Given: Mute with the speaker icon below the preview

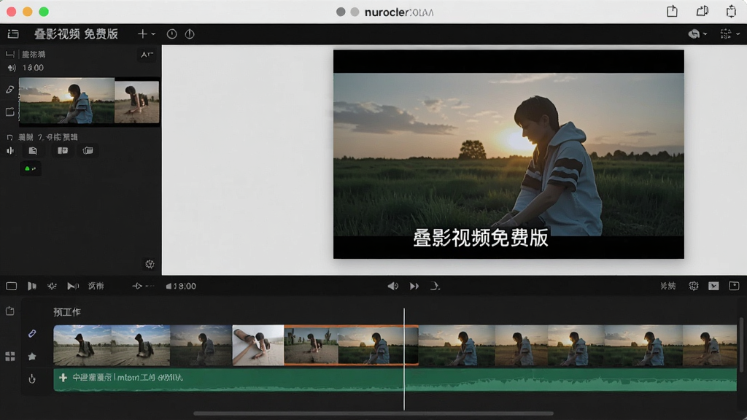Looking at the screenshot, I should click(393, 286).
